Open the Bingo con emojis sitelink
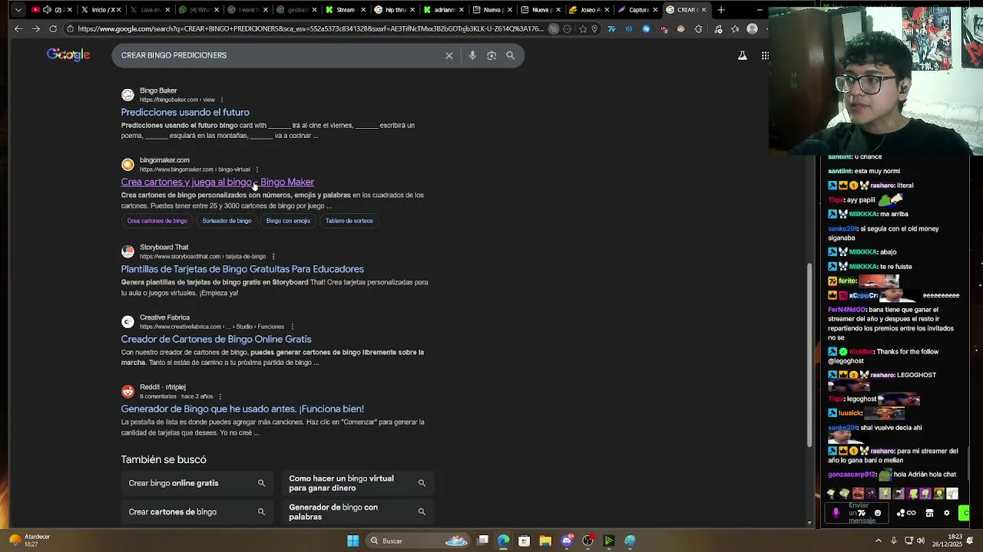Screen dimensions: 983x552 click(x=288, y=221)
